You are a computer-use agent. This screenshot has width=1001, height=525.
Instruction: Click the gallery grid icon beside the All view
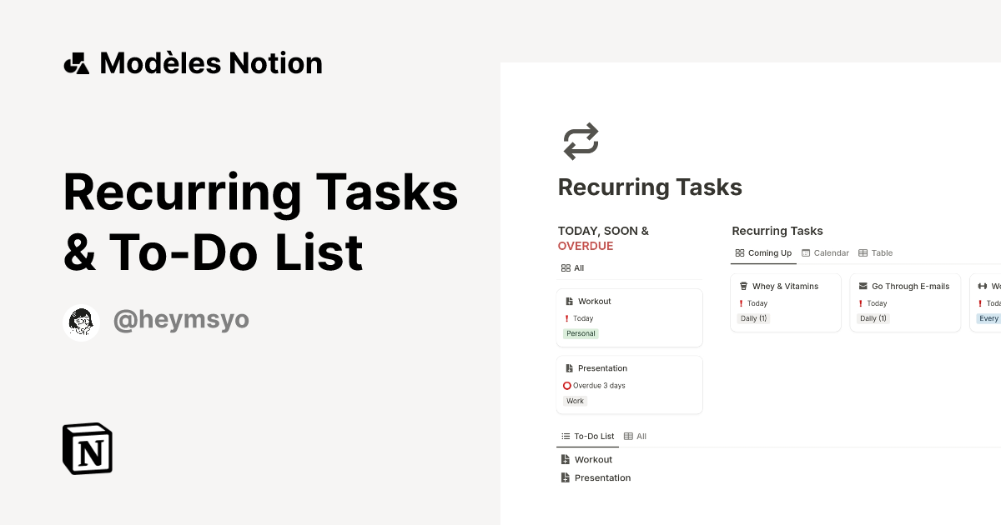click(x=564, y=267)
